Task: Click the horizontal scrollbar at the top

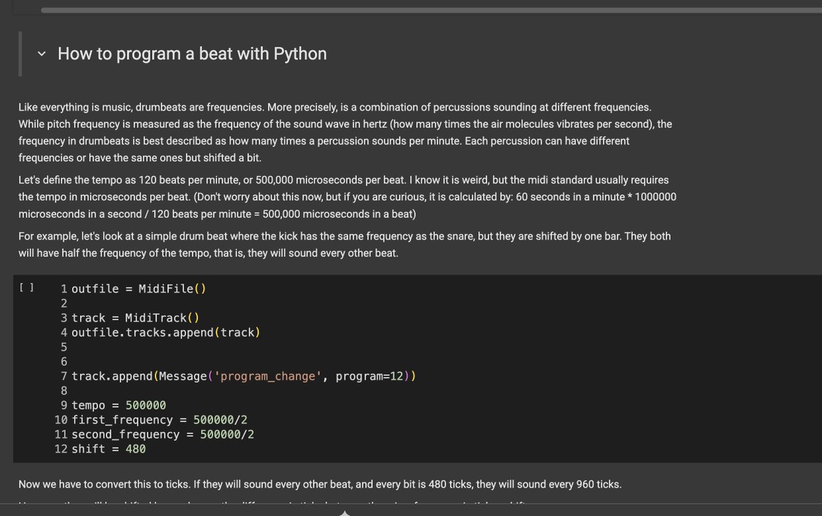Action: (432, 10)
